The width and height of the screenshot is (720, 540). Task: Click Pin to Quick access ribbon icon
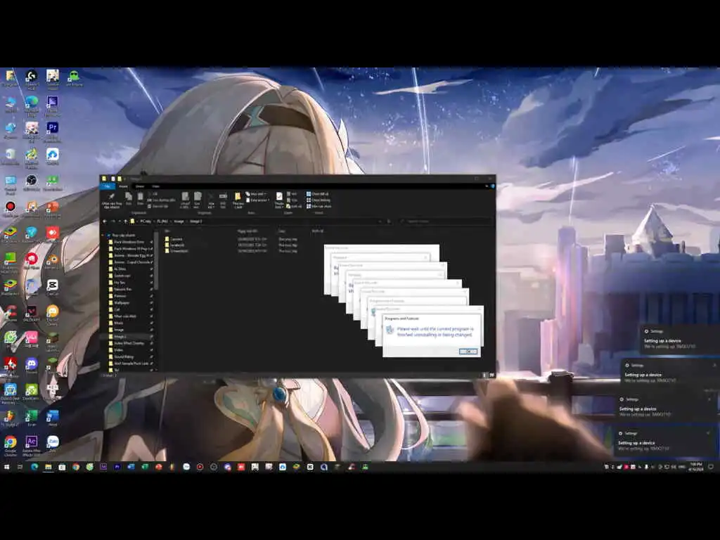point(112,200)
